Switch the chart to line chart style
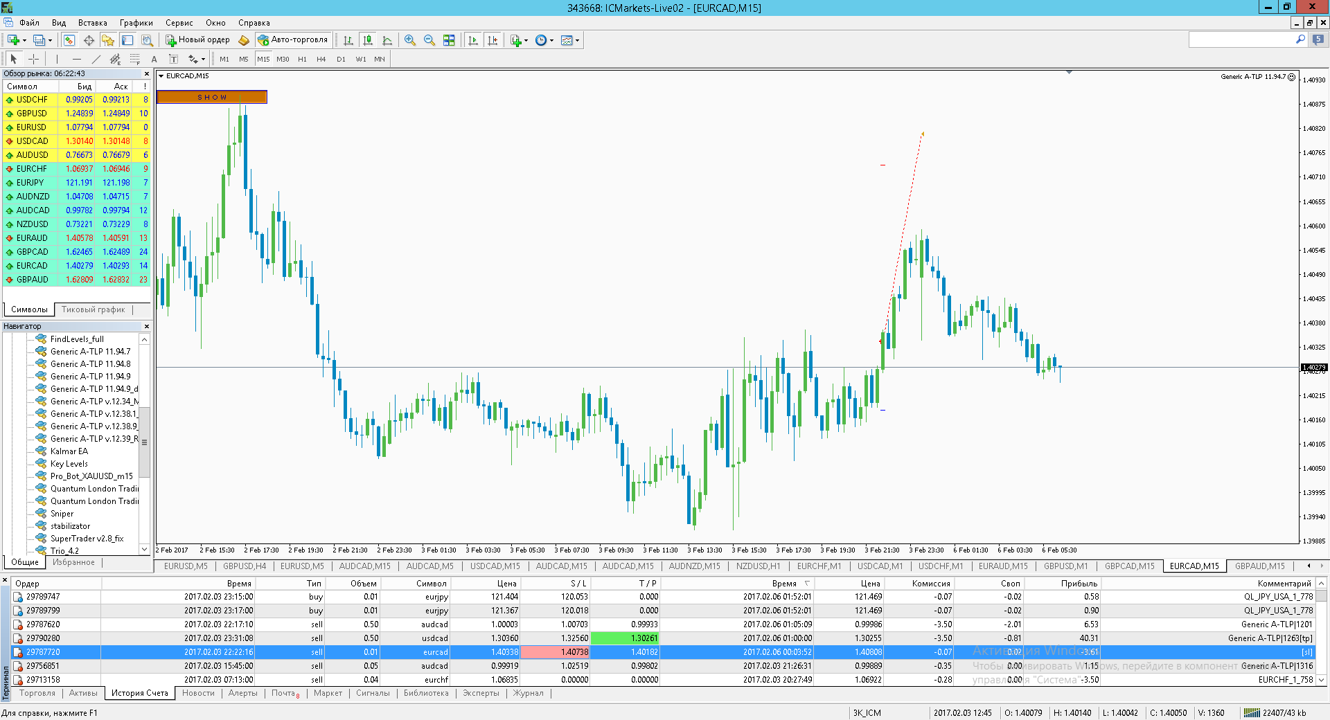 (x=387, y=40)
